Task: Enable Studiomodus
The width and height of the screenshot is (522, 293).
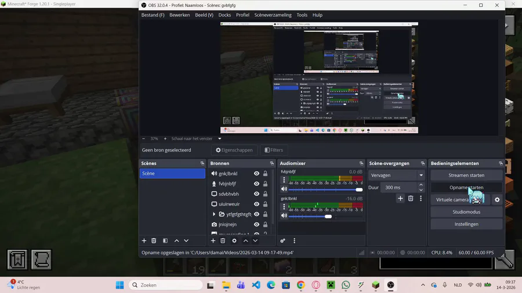Action: (466, 212)
